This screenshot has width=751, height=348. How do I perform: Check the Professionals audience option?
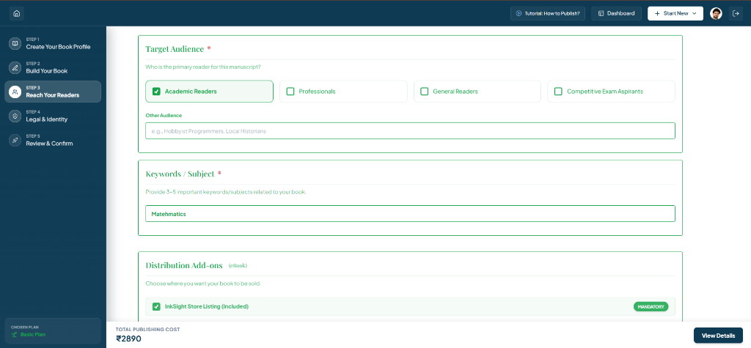(x=290, y=92)
